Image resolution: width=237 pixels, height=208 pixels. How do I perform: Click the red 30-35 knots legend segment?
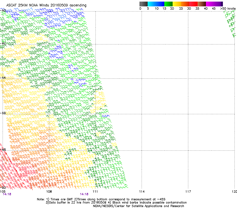pyautogui.click(x=193, y=4)
